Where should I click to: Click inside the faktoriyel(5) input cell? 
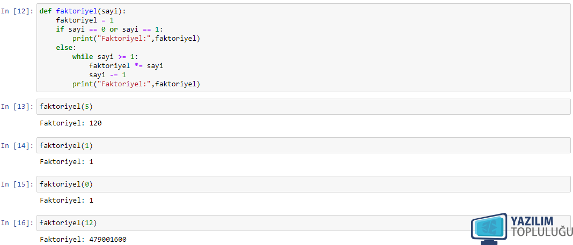[x=303, y=107]
